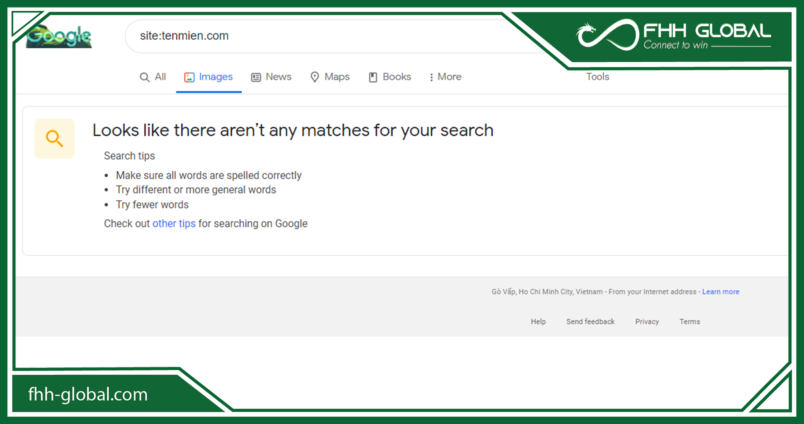Click the Send feedback link

tap(590, 322)
